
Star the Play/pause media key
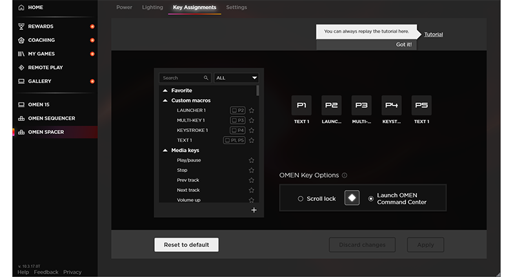pos(251,160)
